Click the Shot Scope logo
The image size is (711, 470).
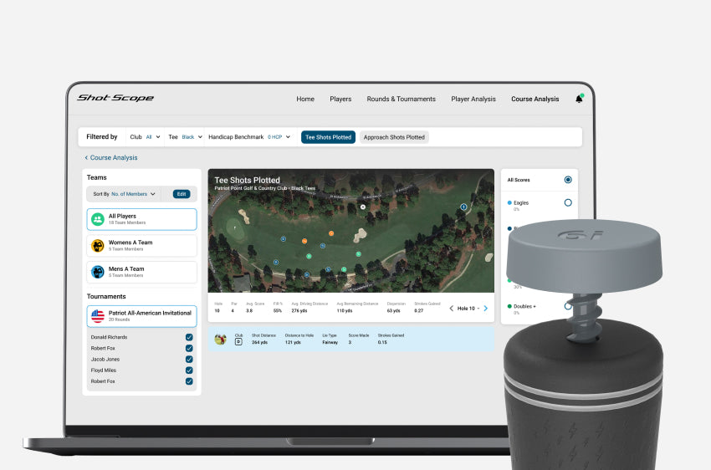click(x=115, y=99)
